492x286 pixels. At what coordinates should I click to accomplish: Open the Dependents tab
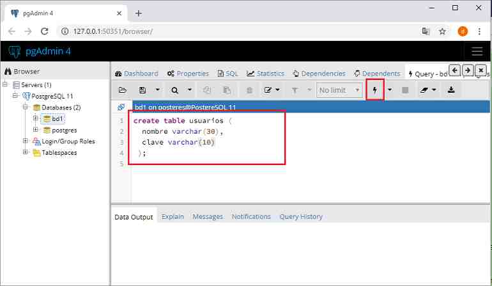[x=377, y=74]
